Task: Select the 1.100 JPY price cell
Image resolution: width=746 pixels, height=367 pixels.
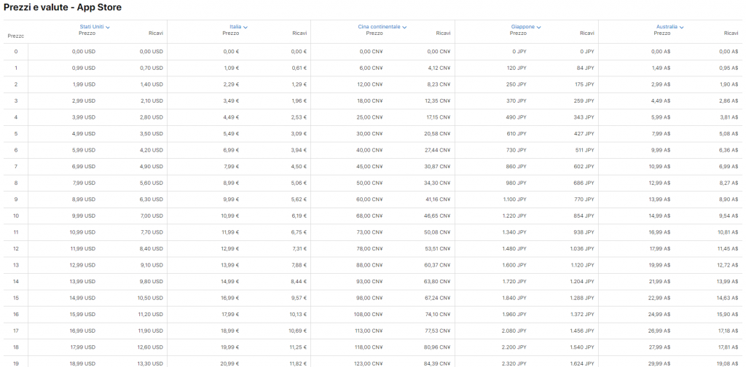Action: (x=515, y=200)
